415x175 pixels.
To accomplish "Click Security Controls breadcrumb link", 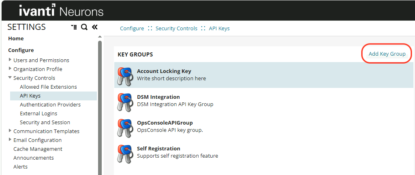I will click(x=177, y=28).
